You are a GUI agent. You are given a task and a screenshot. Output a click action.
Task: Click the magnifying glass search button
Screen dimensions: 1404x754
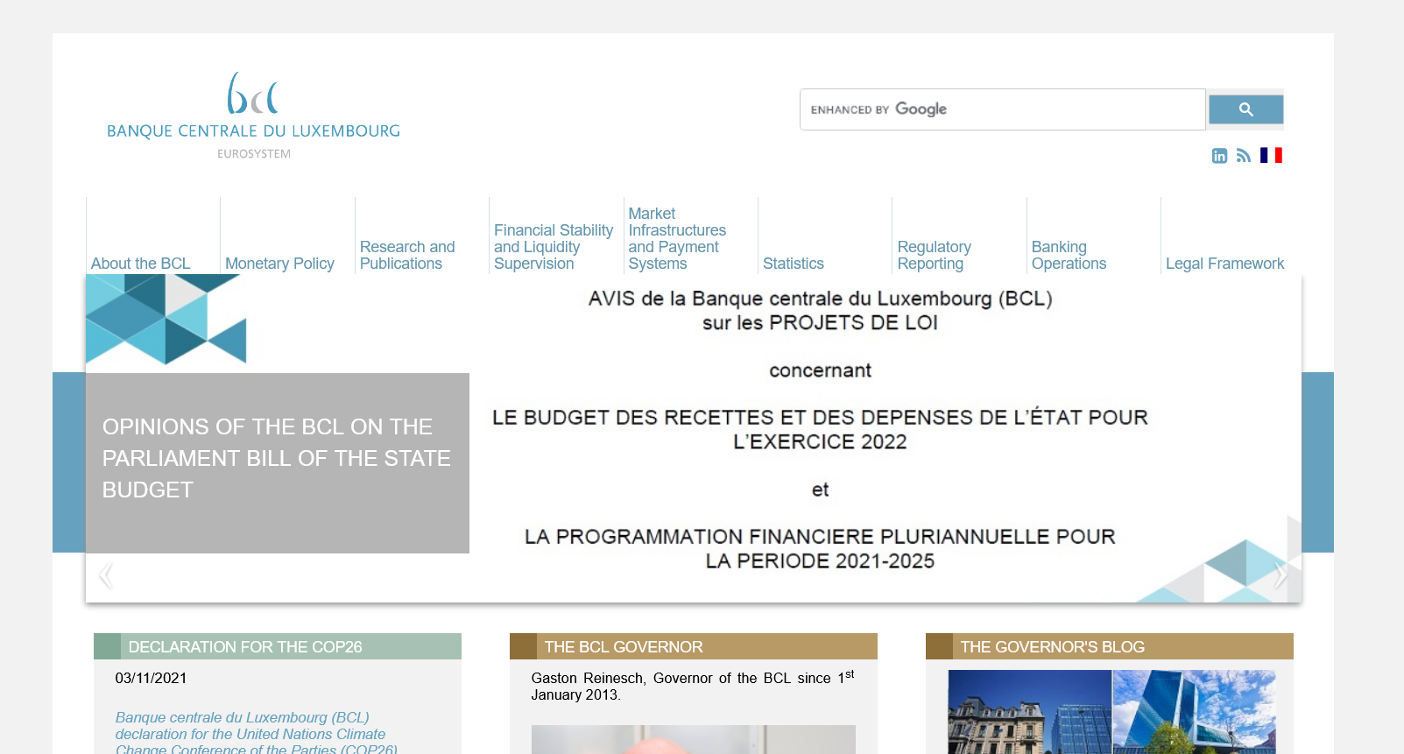(1245, 109)
